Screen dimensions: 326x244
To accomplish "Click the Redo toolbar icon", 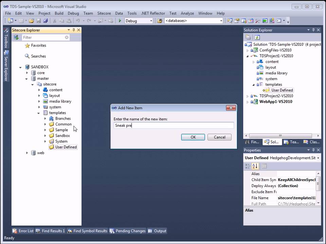I will [x=89, y=21].
